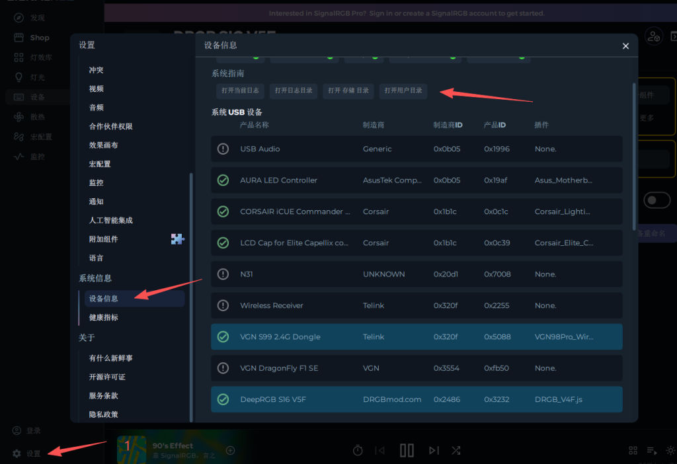
Task: Click the shuffle effects icon
Action: (456, 450)
